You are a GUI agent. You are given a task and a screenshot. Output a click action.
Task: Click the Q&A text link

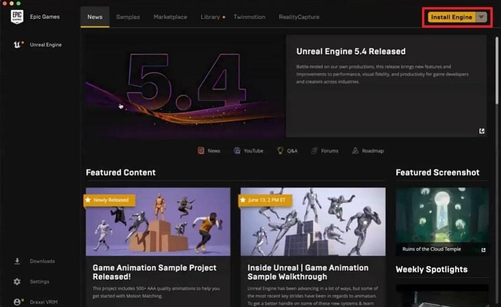coord(292,151)
